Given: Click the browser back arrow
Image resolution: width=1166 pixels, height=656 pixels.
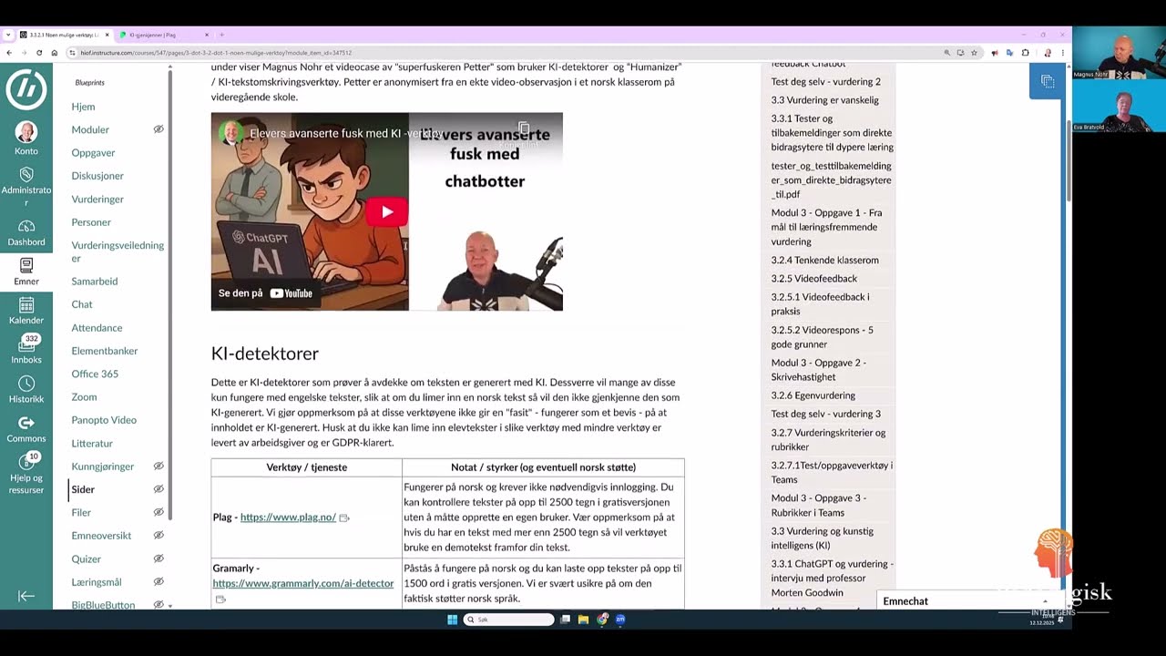Looking at the screenshot, I should (x=8, y=53).
